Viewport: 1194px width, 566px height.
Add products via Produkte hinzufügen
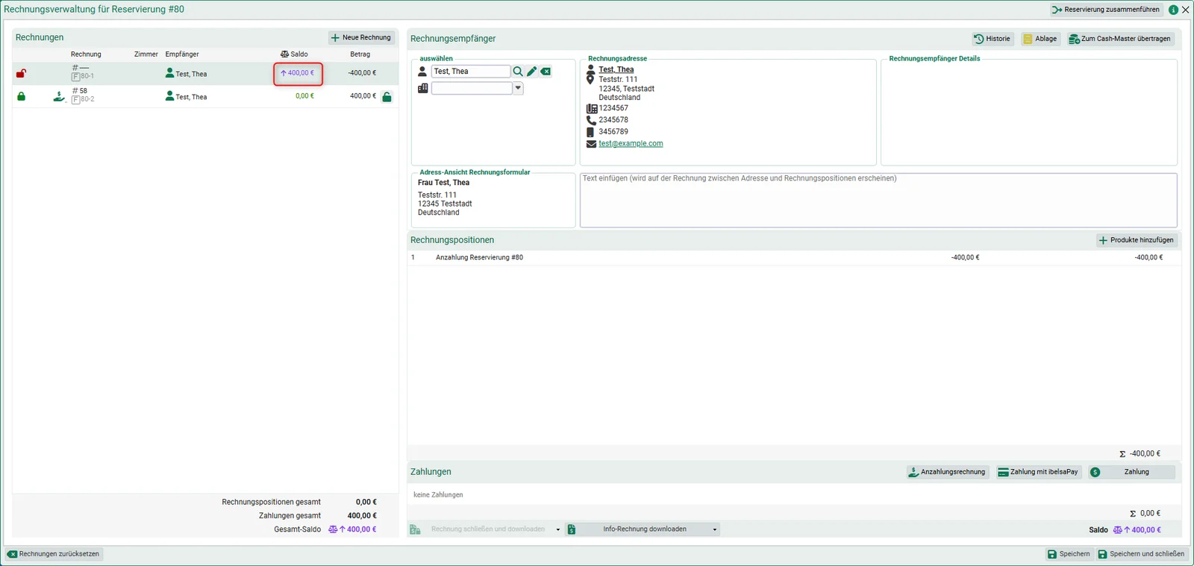tap(1137, 240)
